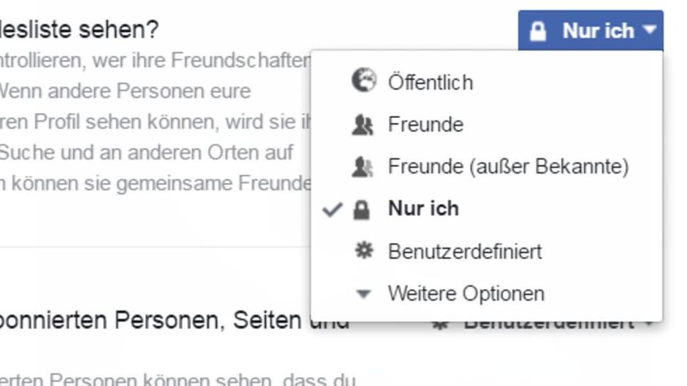Click the heading ending in 'sehen?'
The image size is (687, 386).
[x=79, y=30]
